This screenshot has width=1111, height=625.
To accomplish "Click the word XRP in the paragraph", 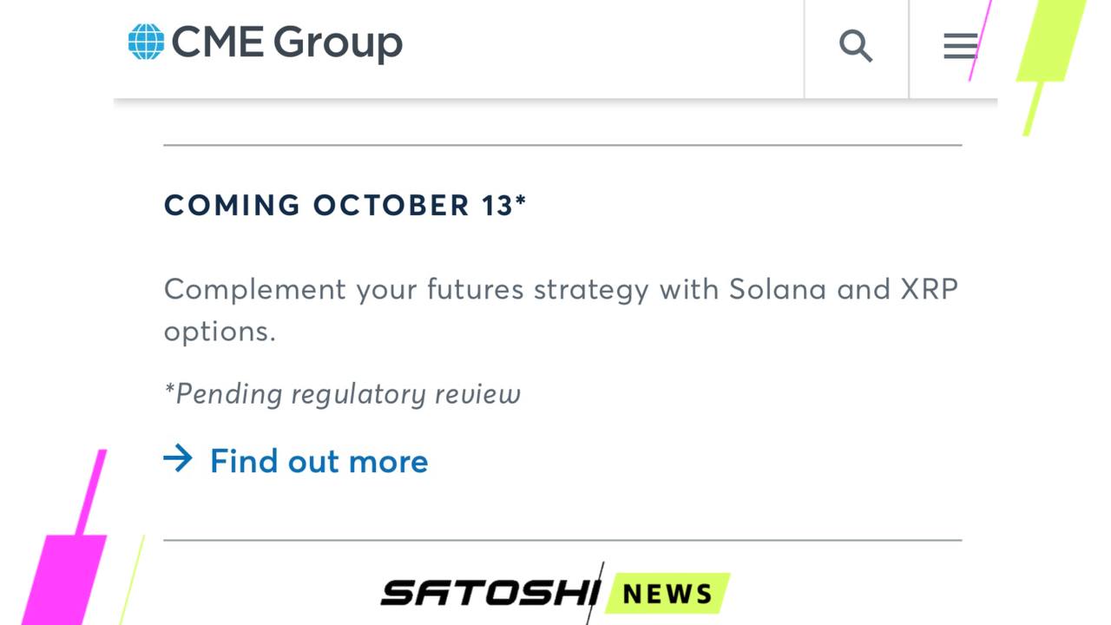I will click(x=929, y=289).
